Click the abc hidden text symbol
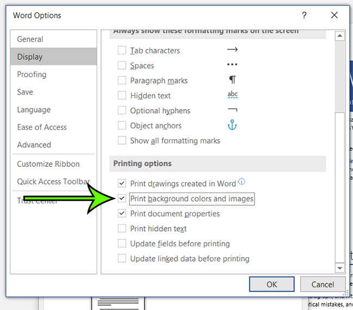The width and height of the screenshot is (353, 310). (232, 95)
